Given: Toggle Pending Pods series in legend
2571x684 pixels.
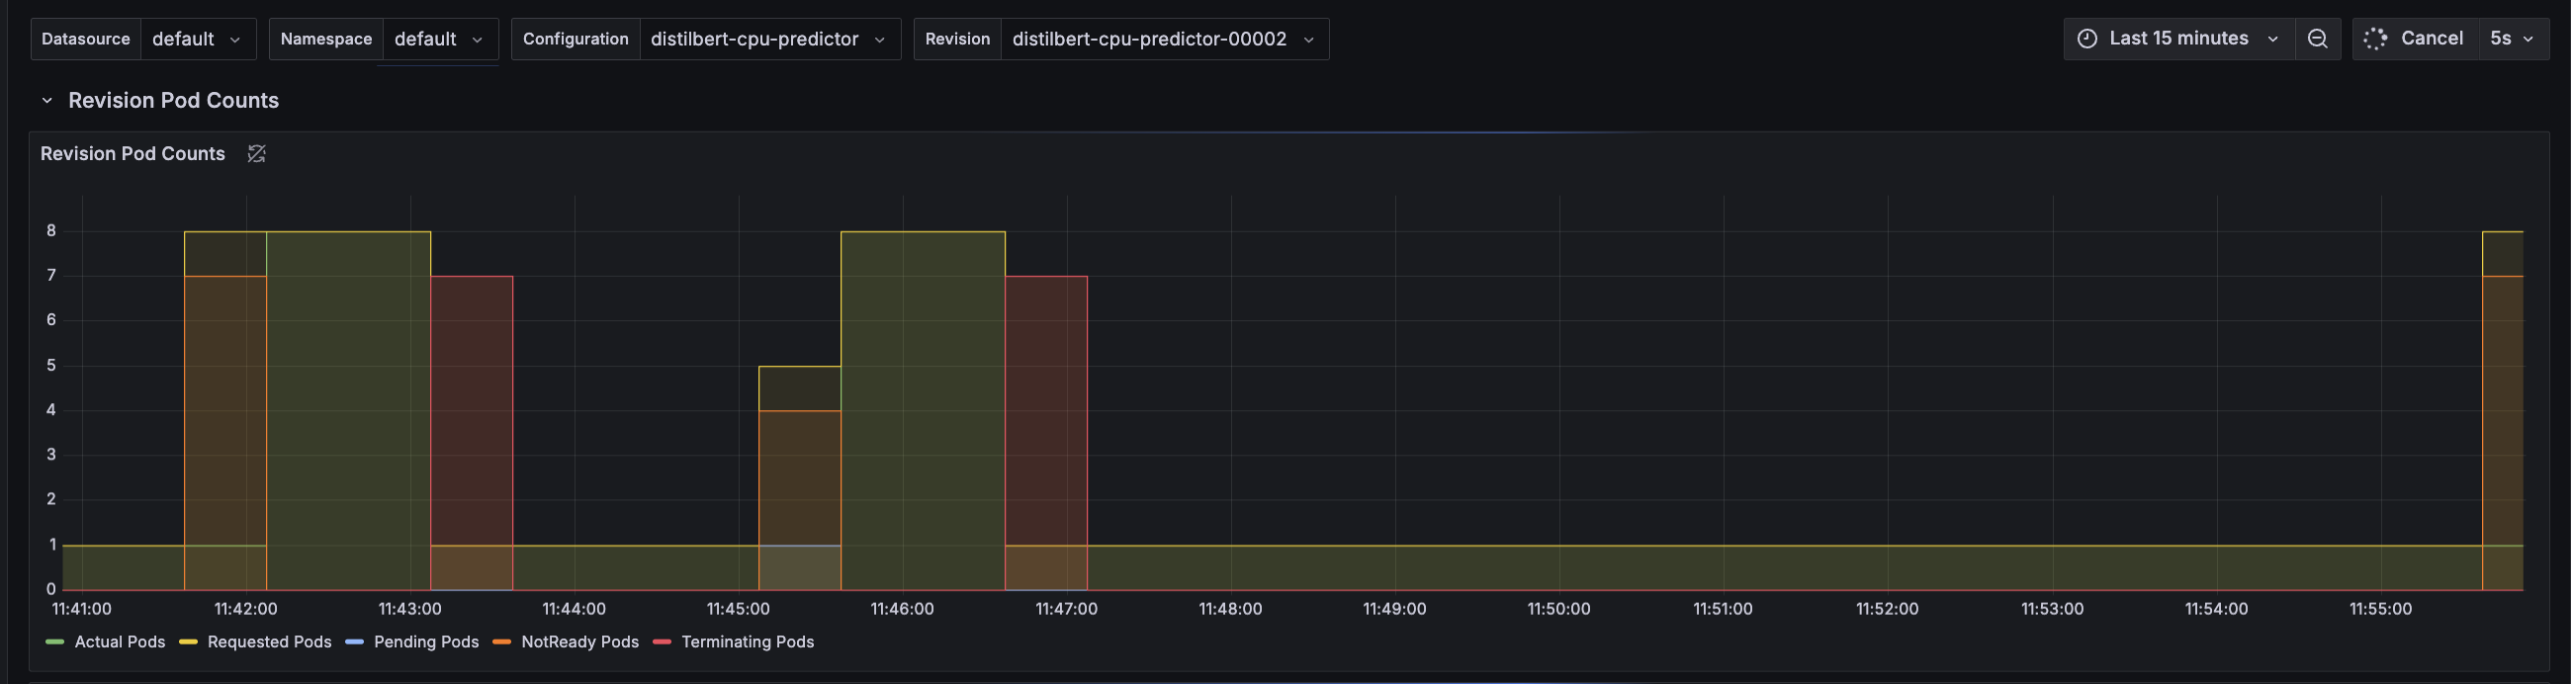Looking at the screenshot, I should tap(426, 642).
